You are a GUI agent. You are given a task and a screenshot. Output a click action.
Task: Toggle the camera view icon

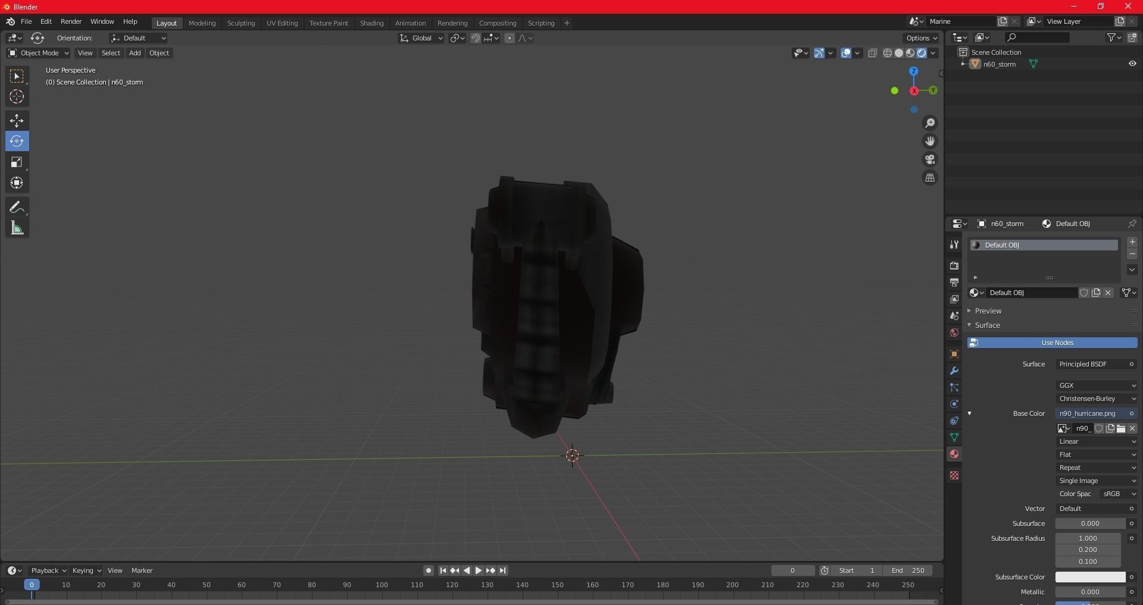click(x=930, y=159)
